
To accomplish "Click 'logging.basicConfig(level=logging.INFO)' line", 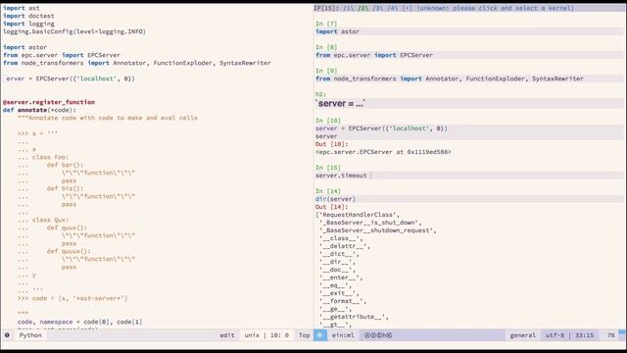I will click(74, 31).
